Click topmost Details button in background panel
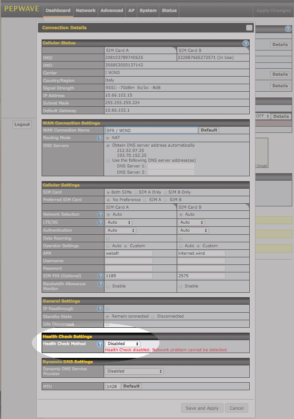294x419 pixels. coord(280,45)
